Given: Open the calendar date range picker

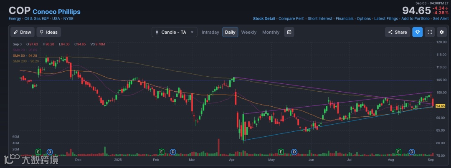Looking at the screenshot, I should (289, 32).
